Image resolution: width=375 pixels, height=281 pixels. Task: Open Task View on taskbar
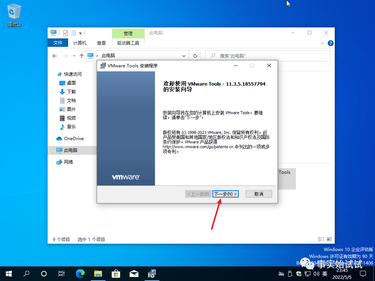point(62,274)
